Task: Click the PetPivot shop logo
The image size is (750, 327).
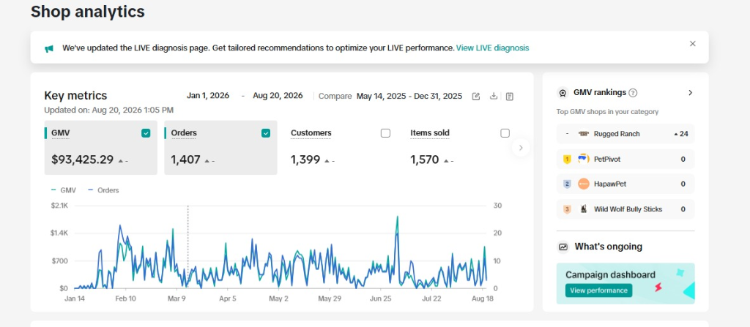Action: click(584, 159)
